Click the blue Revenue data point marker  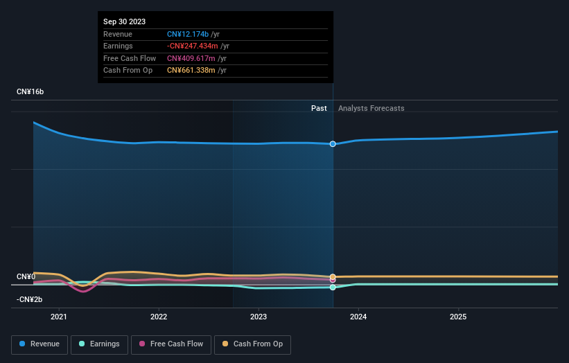333,144
